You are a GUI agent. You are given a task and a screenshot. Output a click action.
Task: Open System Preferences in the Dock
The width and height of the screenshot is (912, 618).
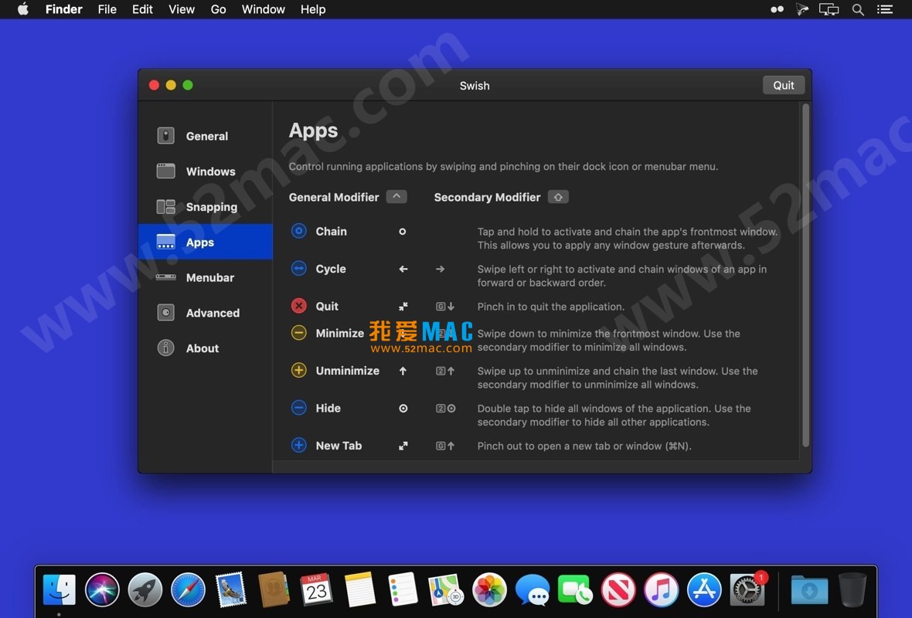749,589
